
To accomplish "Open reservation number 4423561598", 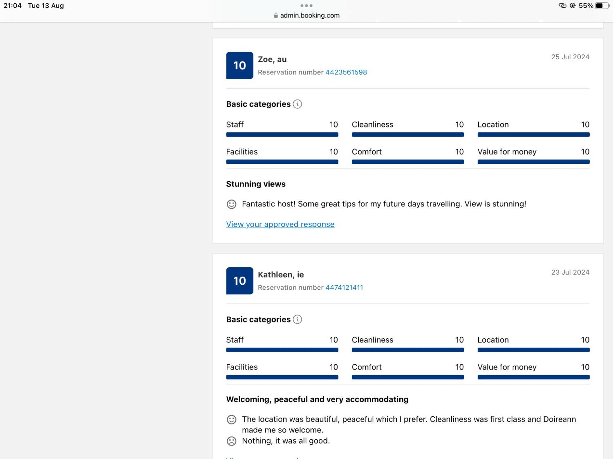I will tap(346, 72).
